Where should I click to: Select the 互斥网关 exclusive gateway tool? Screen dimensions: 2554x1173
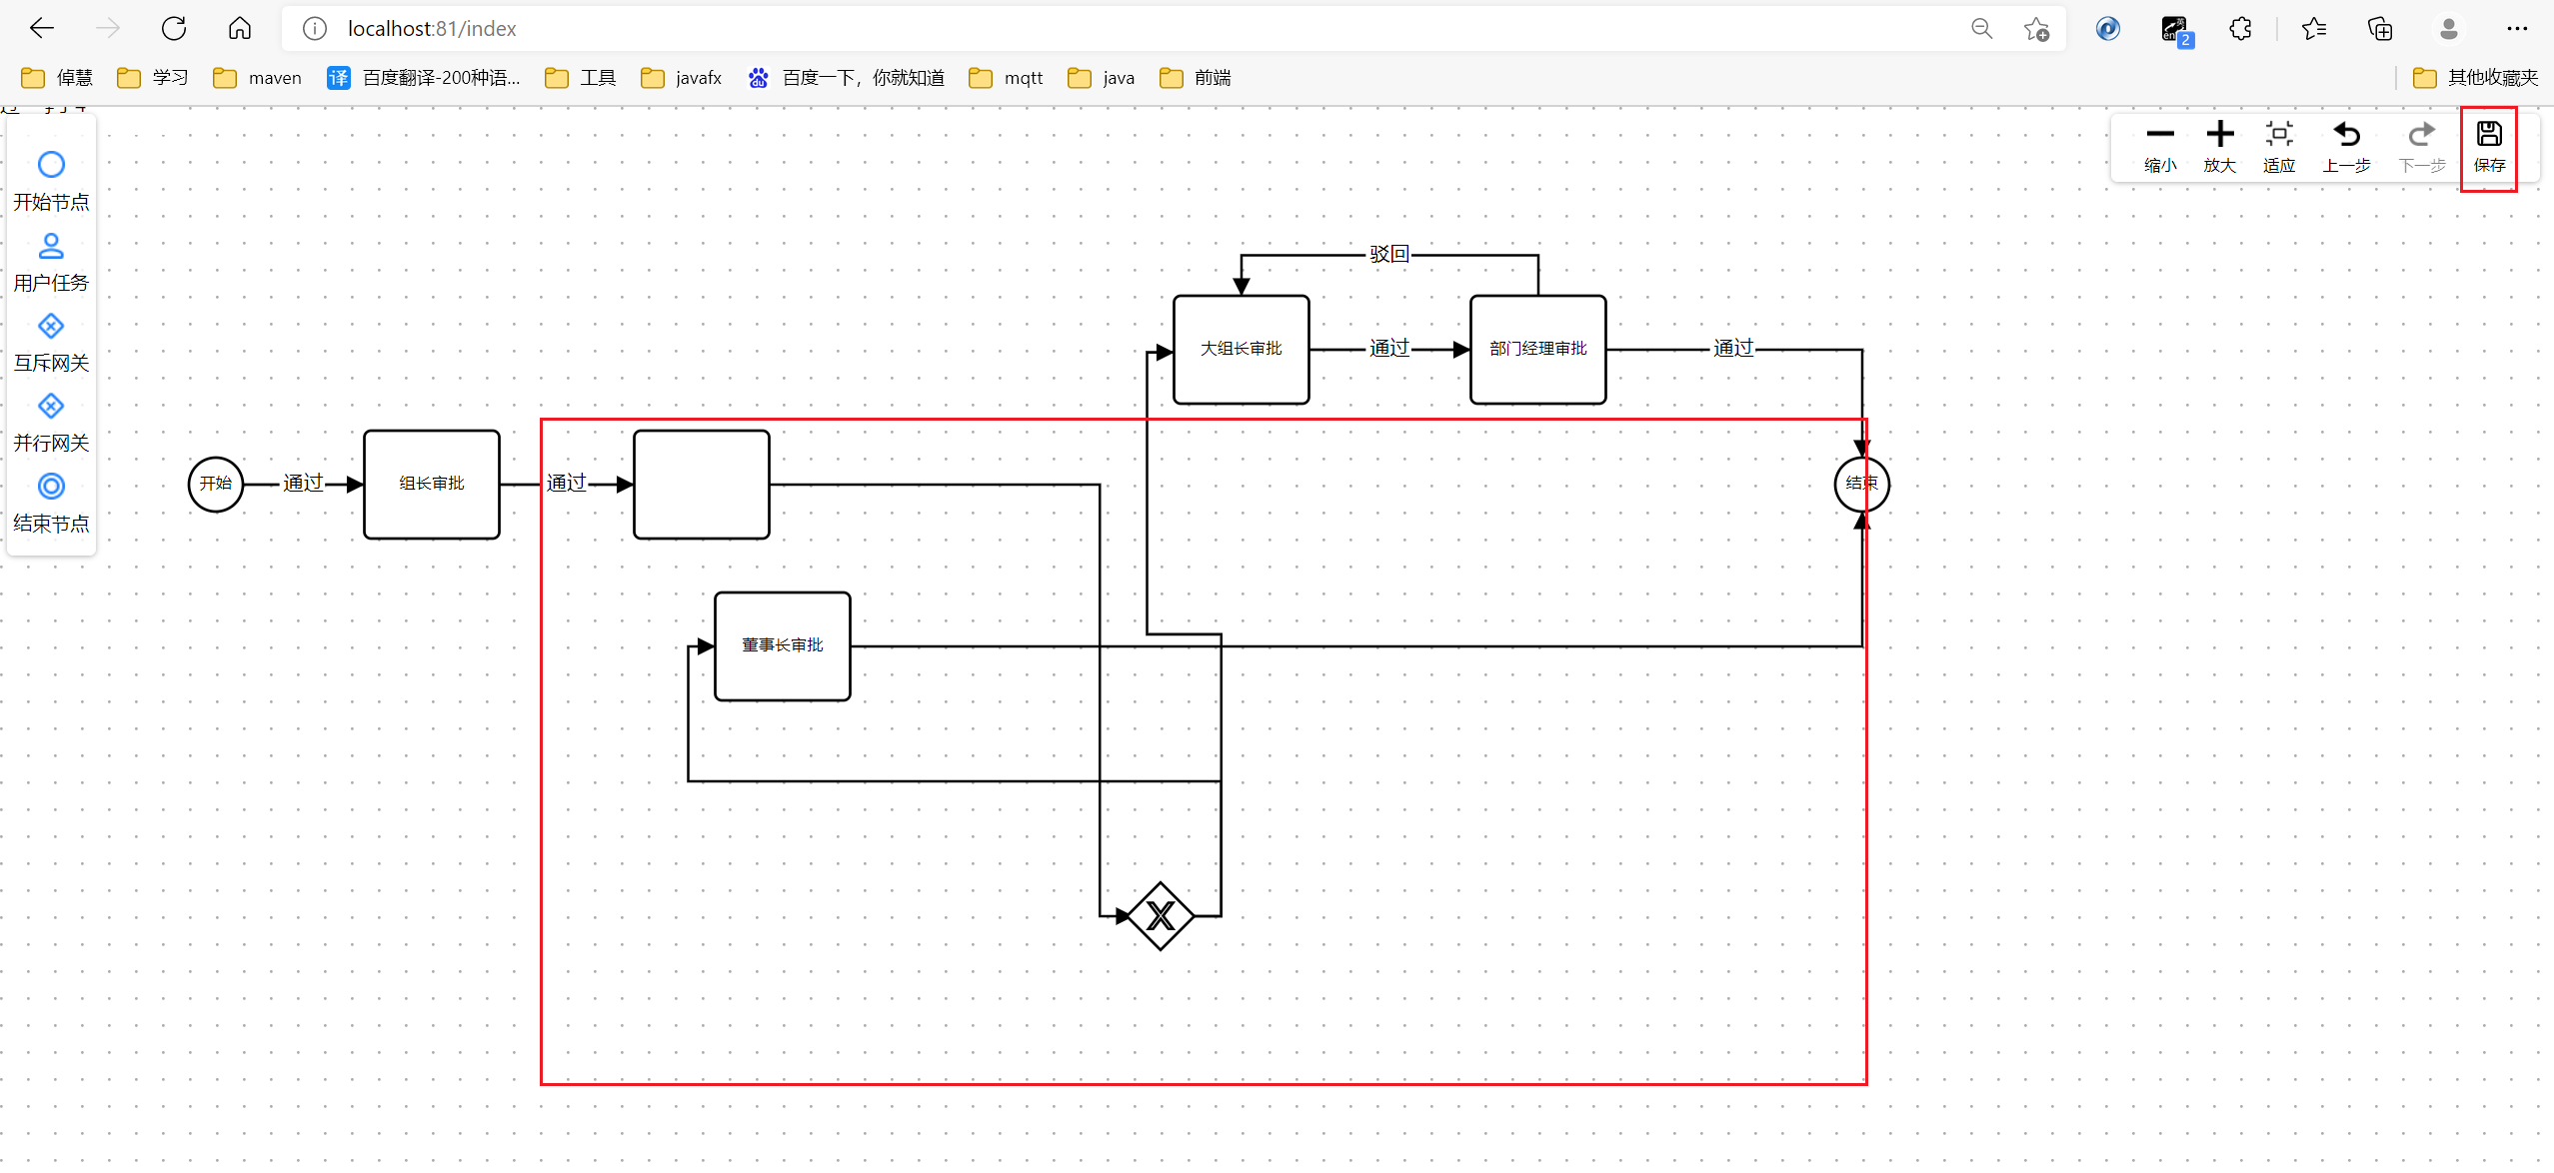[x=51, y=341]
